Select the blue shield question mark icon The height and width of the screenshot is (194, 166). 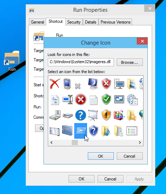(x=94, y=131)
